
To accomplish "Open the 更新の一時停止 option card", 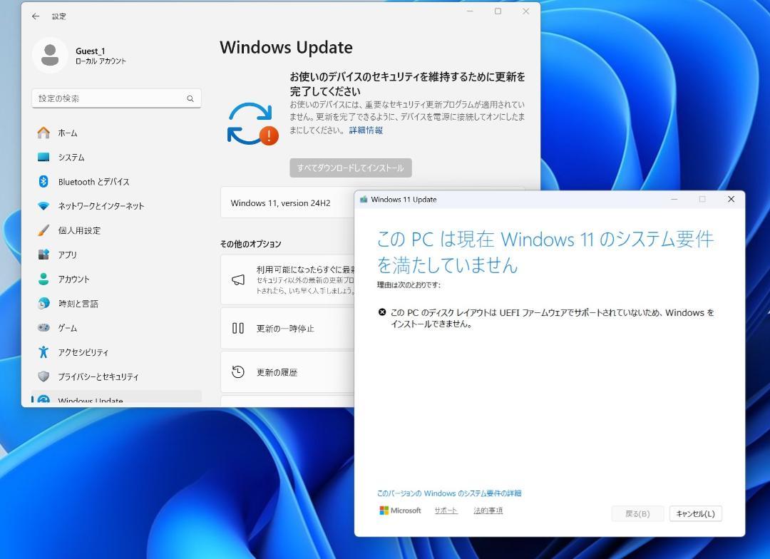I will tap(287, 328).
